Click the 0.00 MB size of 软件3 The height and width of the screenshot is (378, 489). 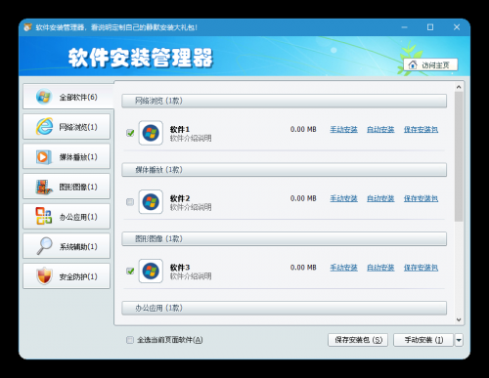pos(303,268)
